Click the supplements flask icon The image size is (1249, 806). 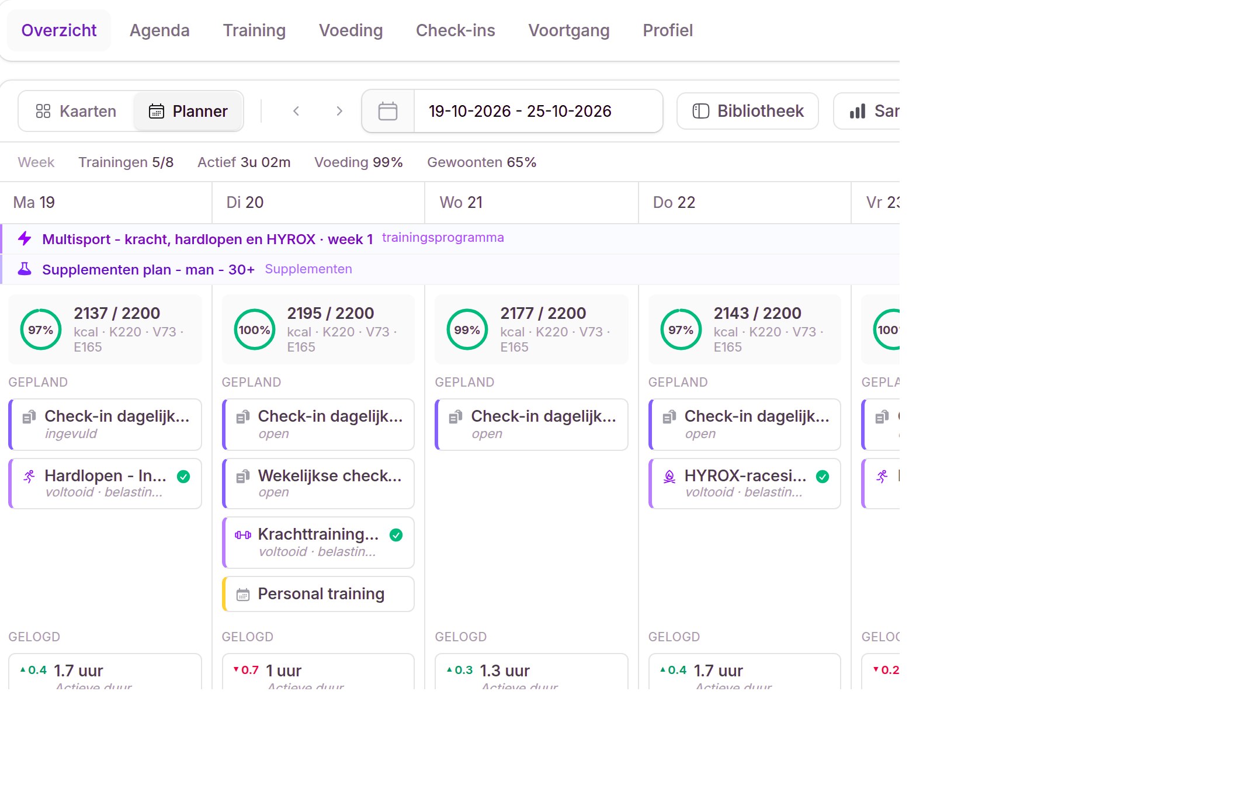pyautogui.click(x=25, y=269)
